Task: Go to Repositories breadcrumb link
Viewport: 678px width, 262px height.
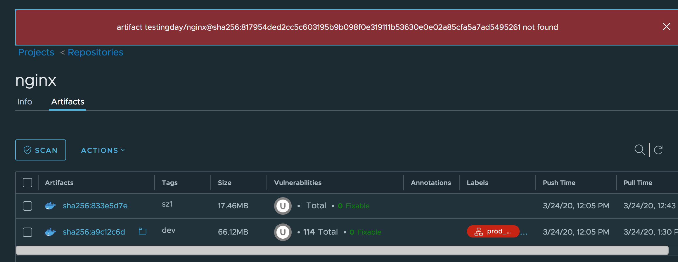Action: [x=95, y=52]
